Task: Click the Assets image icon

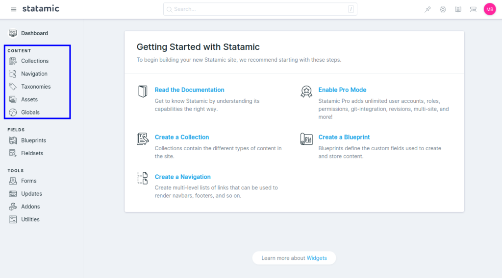Action: 13,99
